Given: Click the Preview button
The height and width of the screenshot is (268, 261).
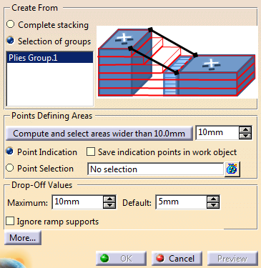Looking at the screenshot, I should (232, 259).
